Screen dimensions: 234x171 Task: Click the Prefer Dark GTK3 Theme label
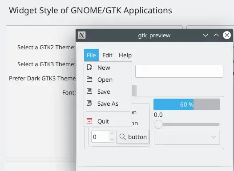[x=42, y=78]
